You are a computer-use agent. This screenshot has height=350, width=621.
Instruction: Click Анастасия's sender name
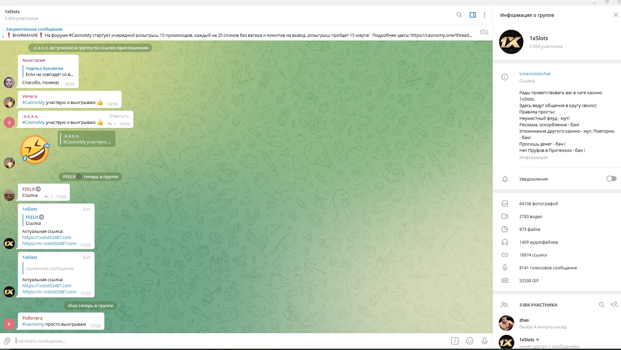[x=34, y=60]
